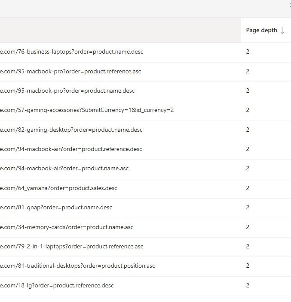Open the 34-memory-cards URL

(67, 227)
